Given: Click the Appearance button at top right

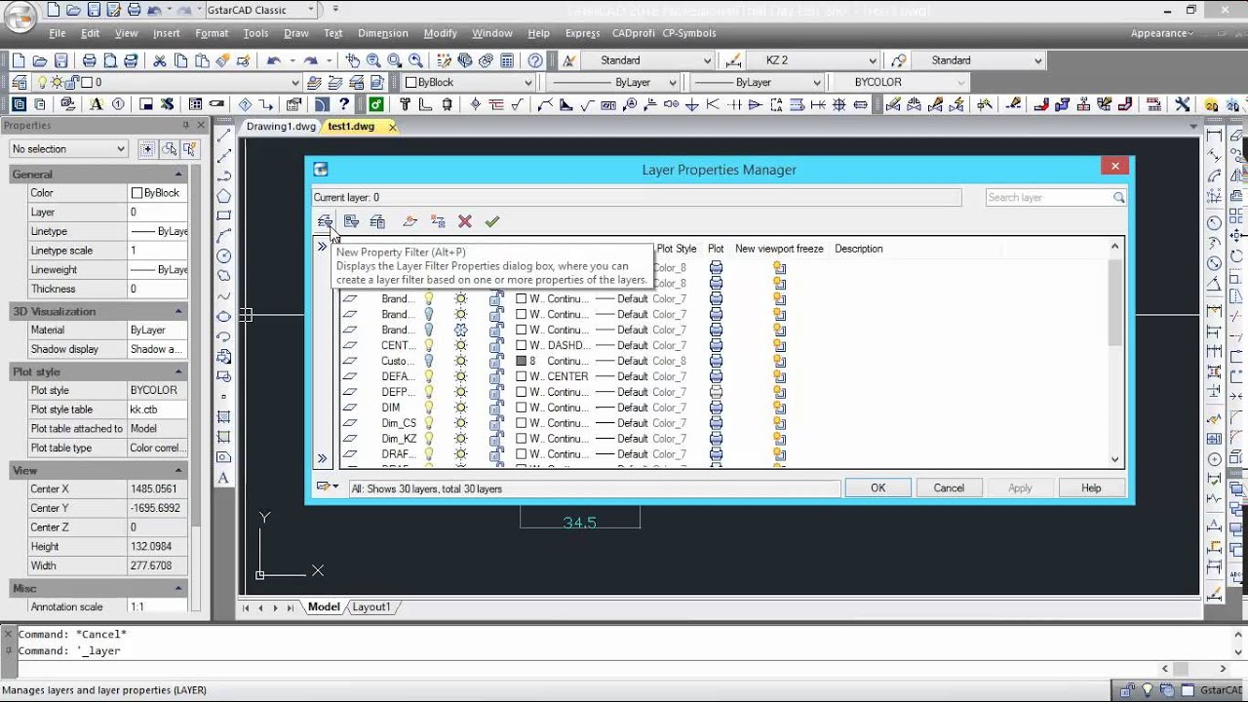Looking at the screenshot, I should pyautogui.click(x=1162, y=33).
